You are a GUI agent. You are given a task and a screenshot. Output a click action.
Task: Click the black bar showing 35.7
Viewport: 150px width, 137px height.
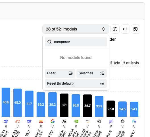(x=88, y=106)
